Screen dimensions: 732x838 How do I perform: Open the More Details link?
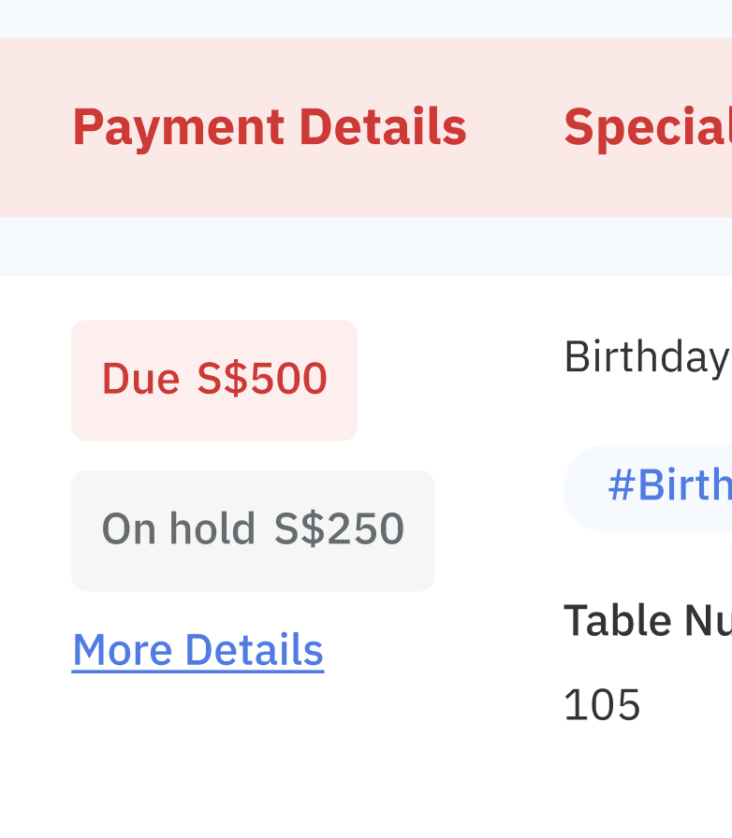pyautogui.click(x=198, y=649)
